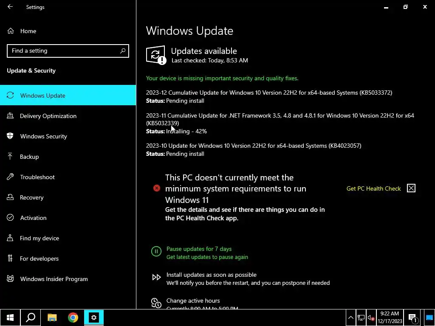Image resolution: width=435 pixels, height=326 pixels.
Task: Select Windows Update in sidebar
Action: [68, 96]
